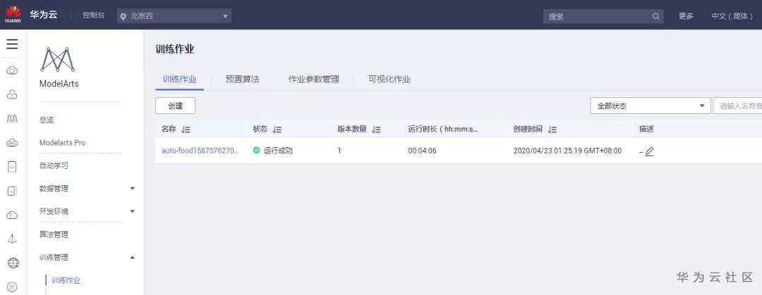Click the pencil edit description icon
The width and height of the screenshot is (762, 295).
(x=649, y=151)
